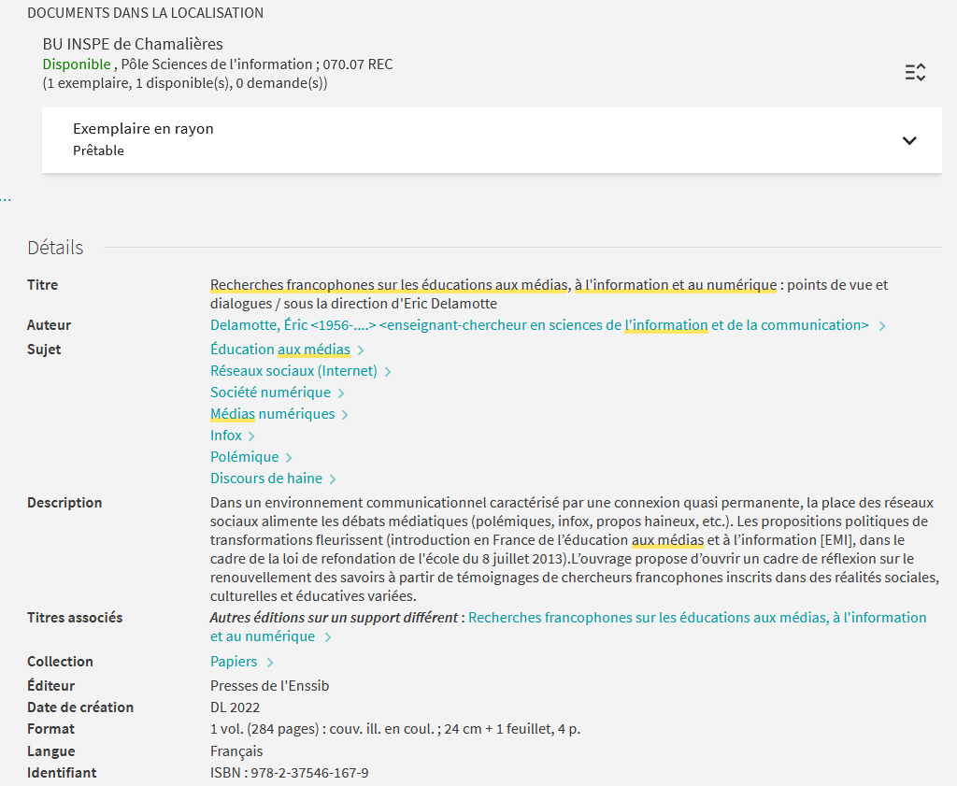Open the Papiers collection link
The height and width of the screenshot is (786, 957).
234,662
